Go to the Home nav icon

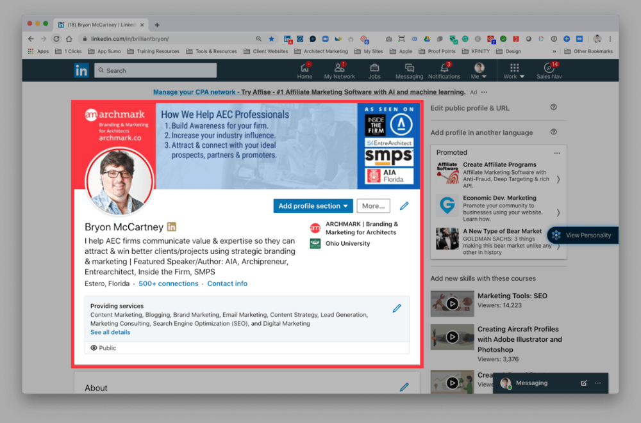click(304, 70)
